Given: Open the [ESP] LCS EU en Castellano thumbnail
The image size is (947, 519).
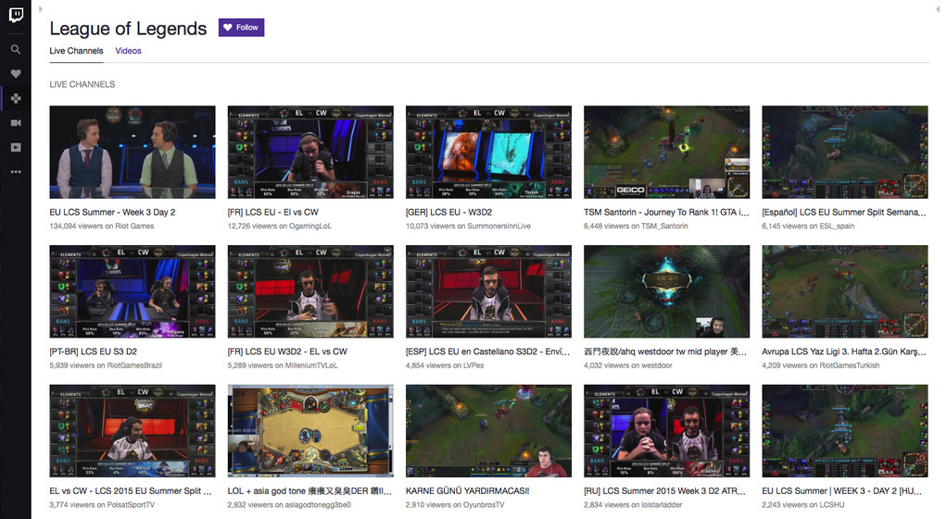Looking at the screenshot, I should [x=488, y=291].
